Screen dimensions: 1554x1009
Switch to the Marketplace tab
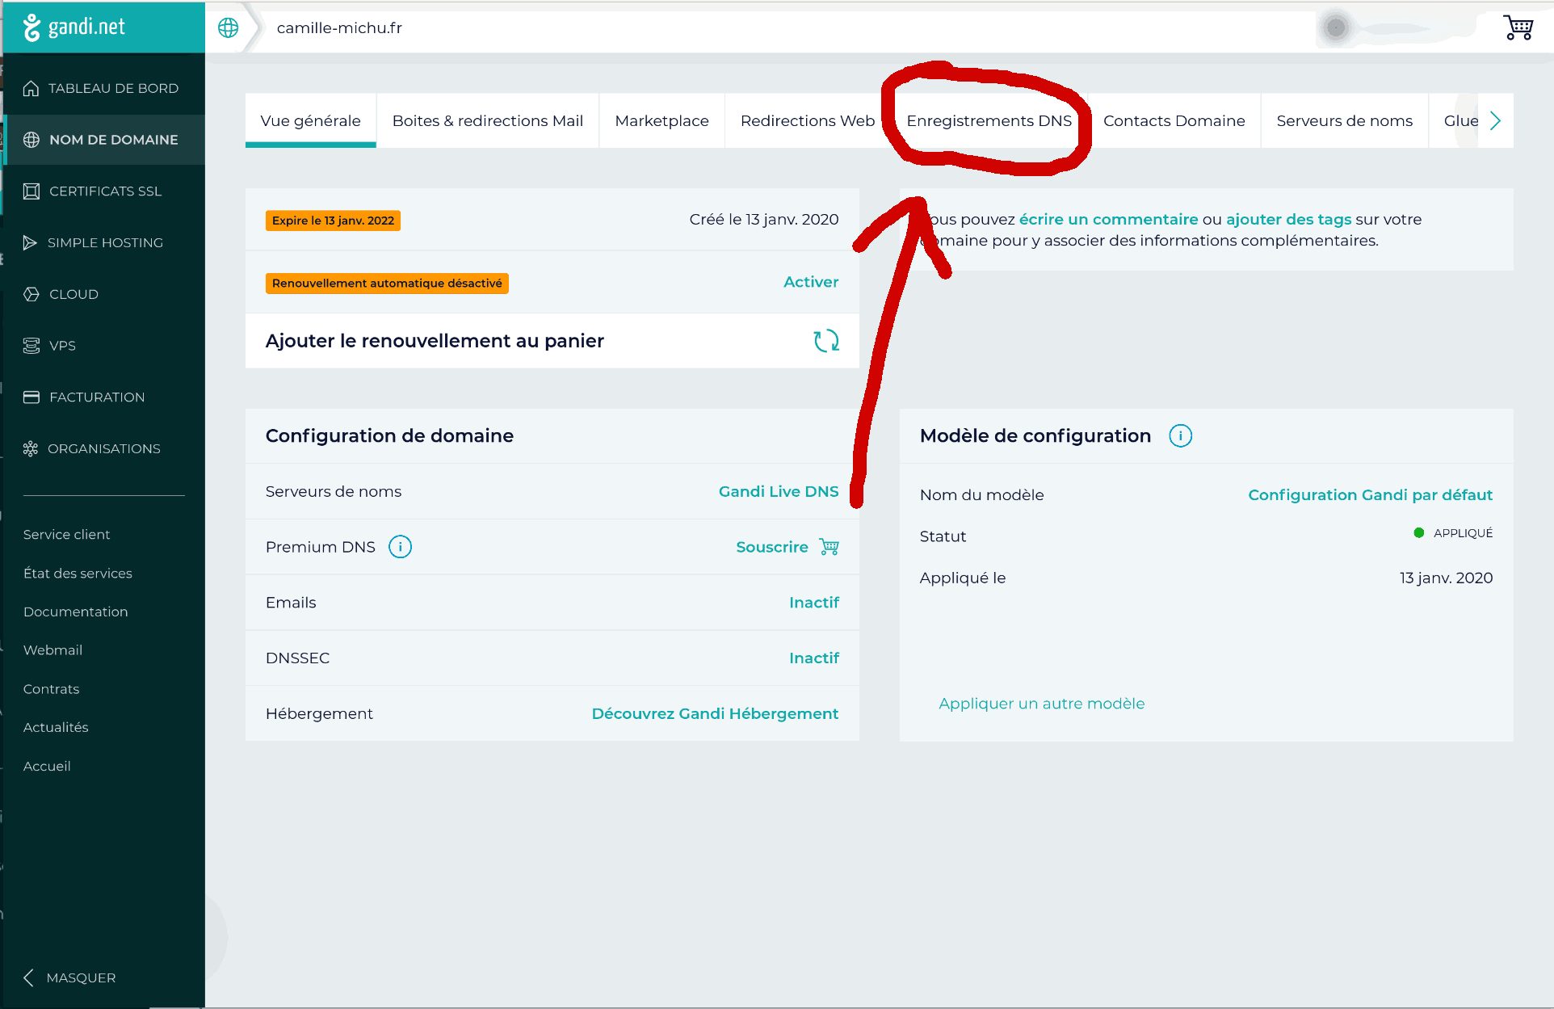tap(661, 121)
